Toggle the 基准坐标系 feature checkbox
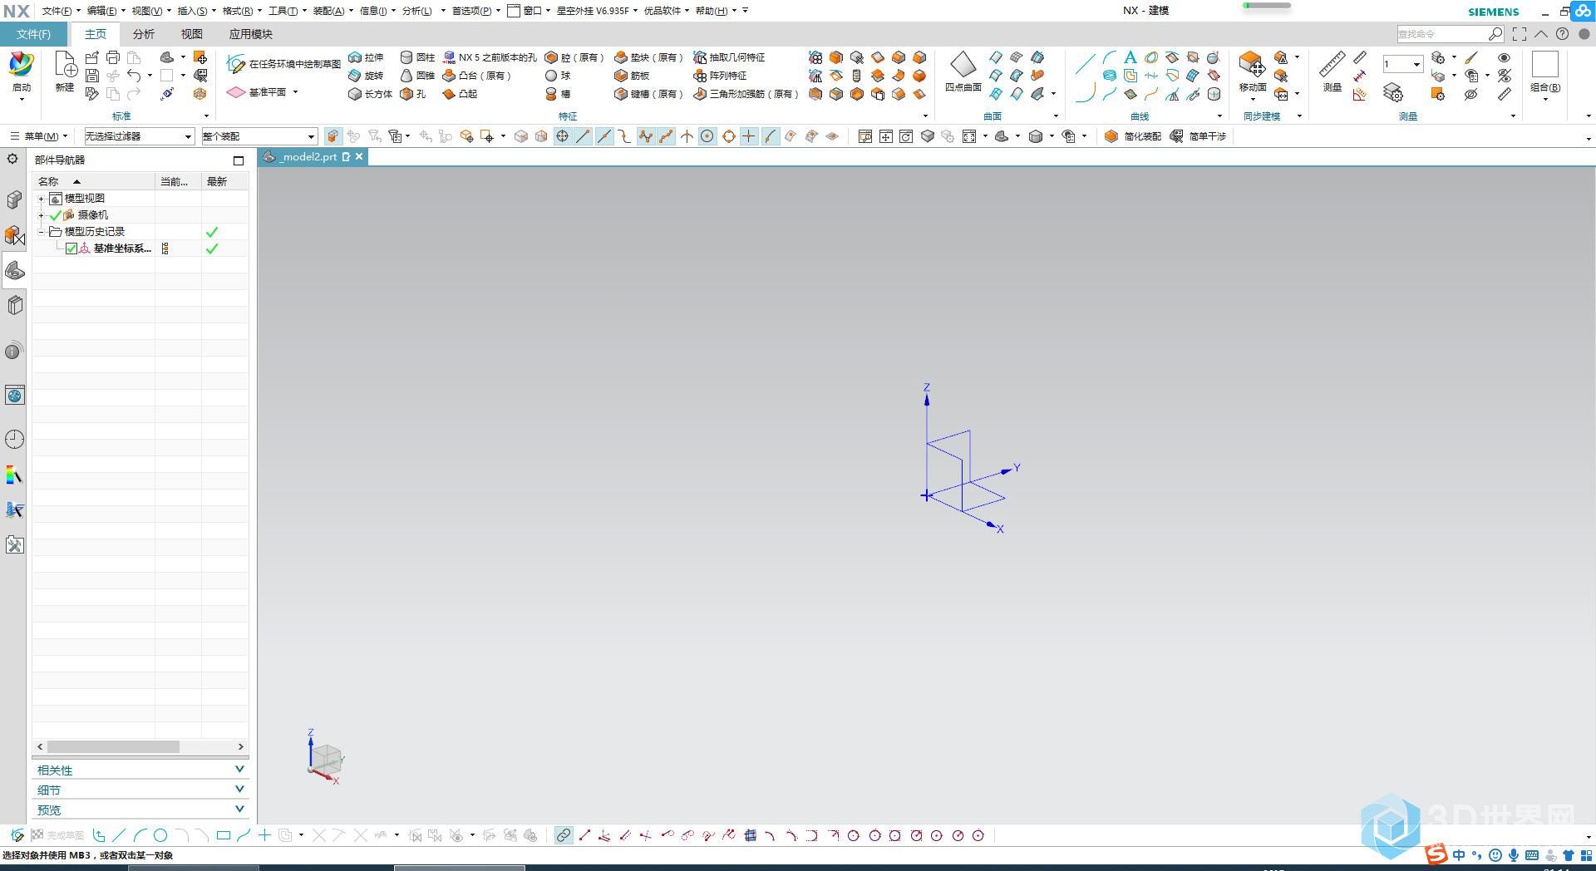 [71, 249]
